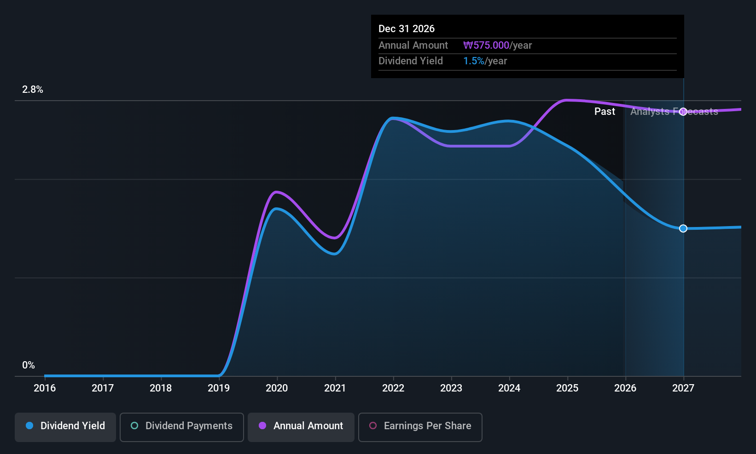
Task: Click the 0% y-axis label
Action: coord(29,365)
